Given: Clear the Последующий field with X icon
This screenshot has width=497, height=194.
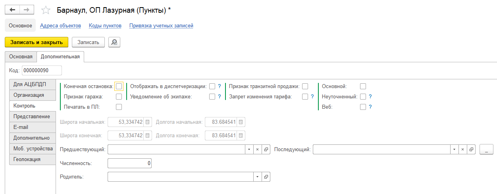Looking at the screenshot, I should [x=462, y=150].
